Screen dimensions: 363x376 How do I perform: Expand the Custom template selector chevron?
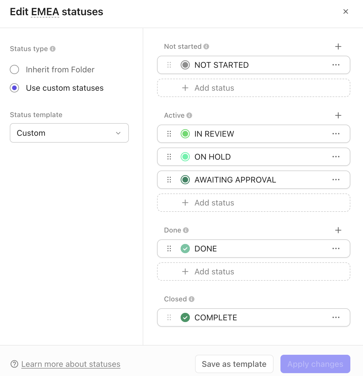[118, 133]
